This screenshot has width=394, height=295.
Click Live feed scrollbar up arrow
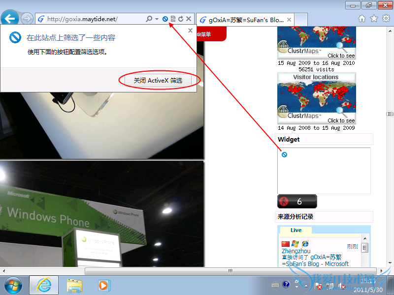click(x=365, y=238)
